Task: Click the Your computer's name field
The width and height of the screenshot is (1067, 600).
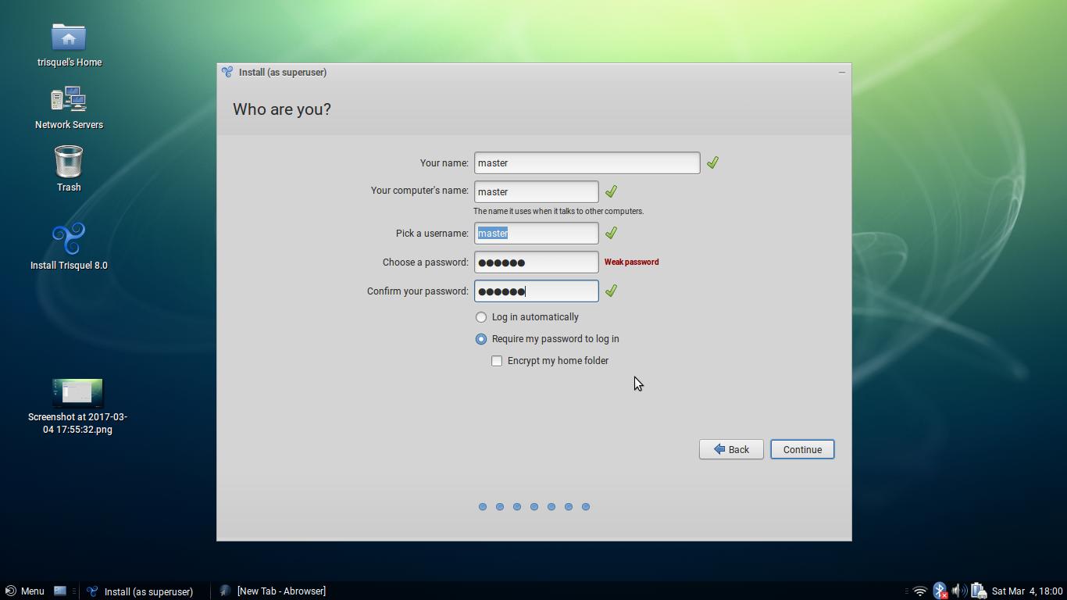Action: (536, 191)
